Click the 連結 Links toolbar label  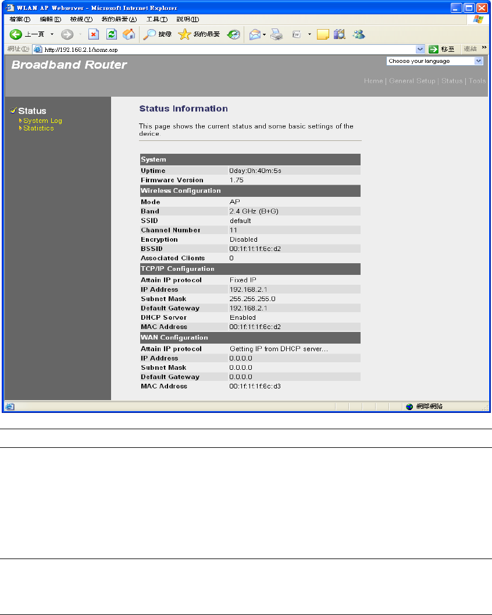470,49
